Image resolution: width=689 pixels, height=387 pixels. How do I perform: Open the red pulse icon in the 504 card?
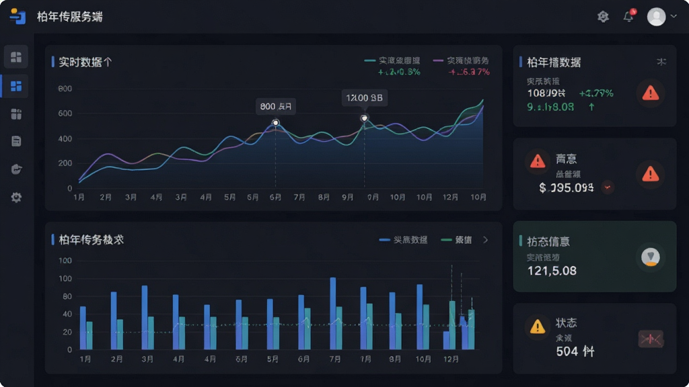point(651,339)
